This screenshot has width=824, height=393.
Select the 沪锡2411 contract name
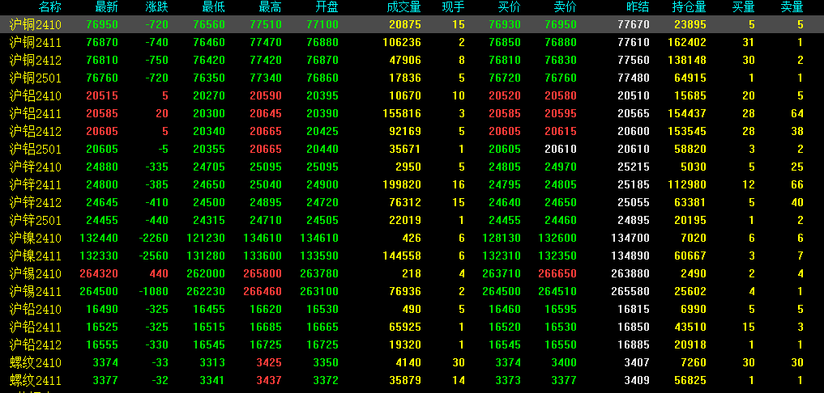[35, 292]
